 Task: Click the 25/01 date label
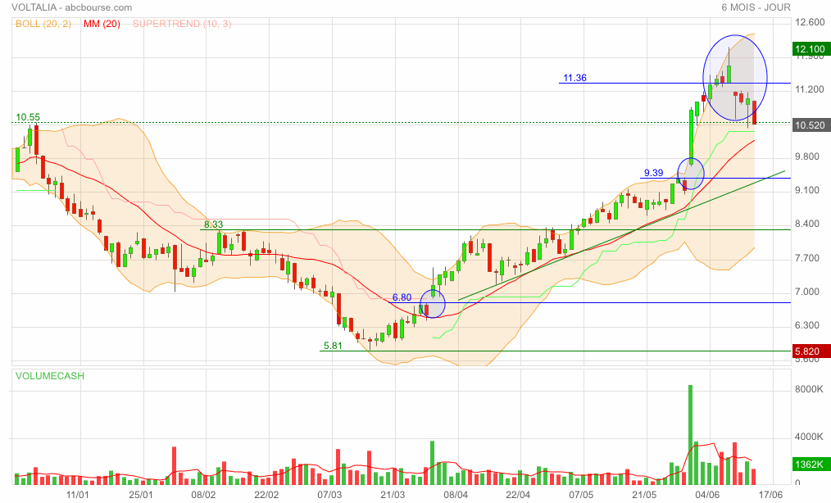click(140, 495)
